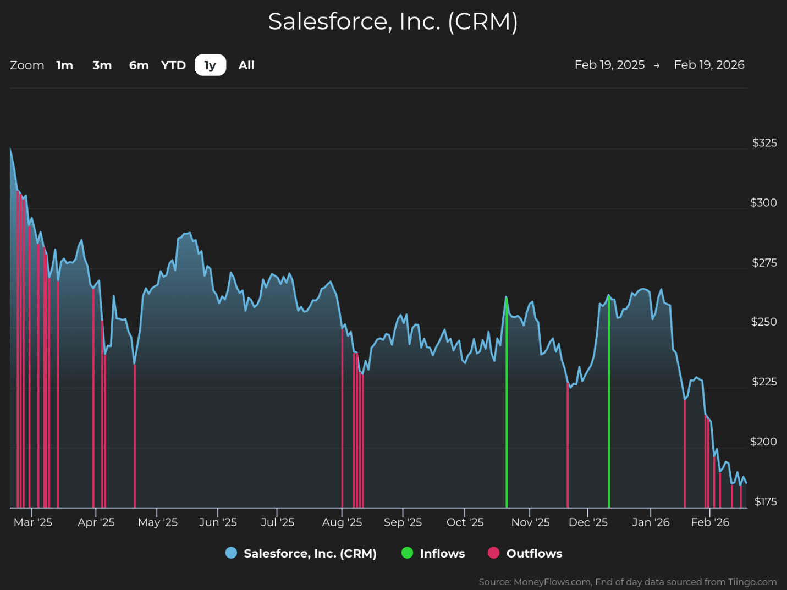Click the Jul '25 axis label
This screenshot has height=590, width=787.
[277, 522]
